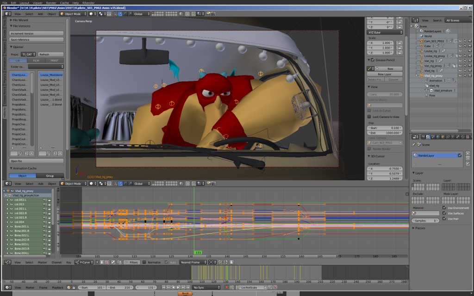Image resolution: width=474 pixels, height=296 pixels.
Task: Mute the col.002.L channel speaker icon
Action: (44, 200)
